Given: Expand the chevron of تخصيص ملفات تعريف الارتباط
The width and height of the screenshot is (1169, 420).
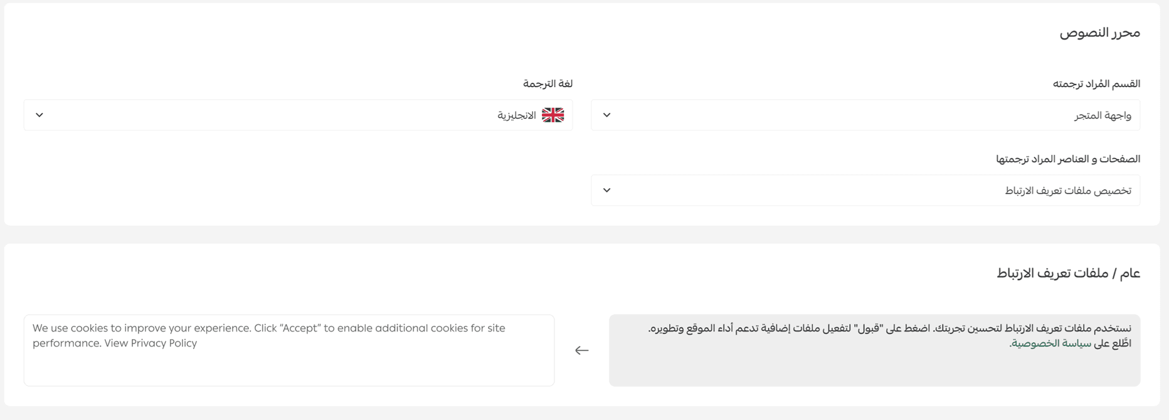Looking at the screenshot, I should coord(606,191).
